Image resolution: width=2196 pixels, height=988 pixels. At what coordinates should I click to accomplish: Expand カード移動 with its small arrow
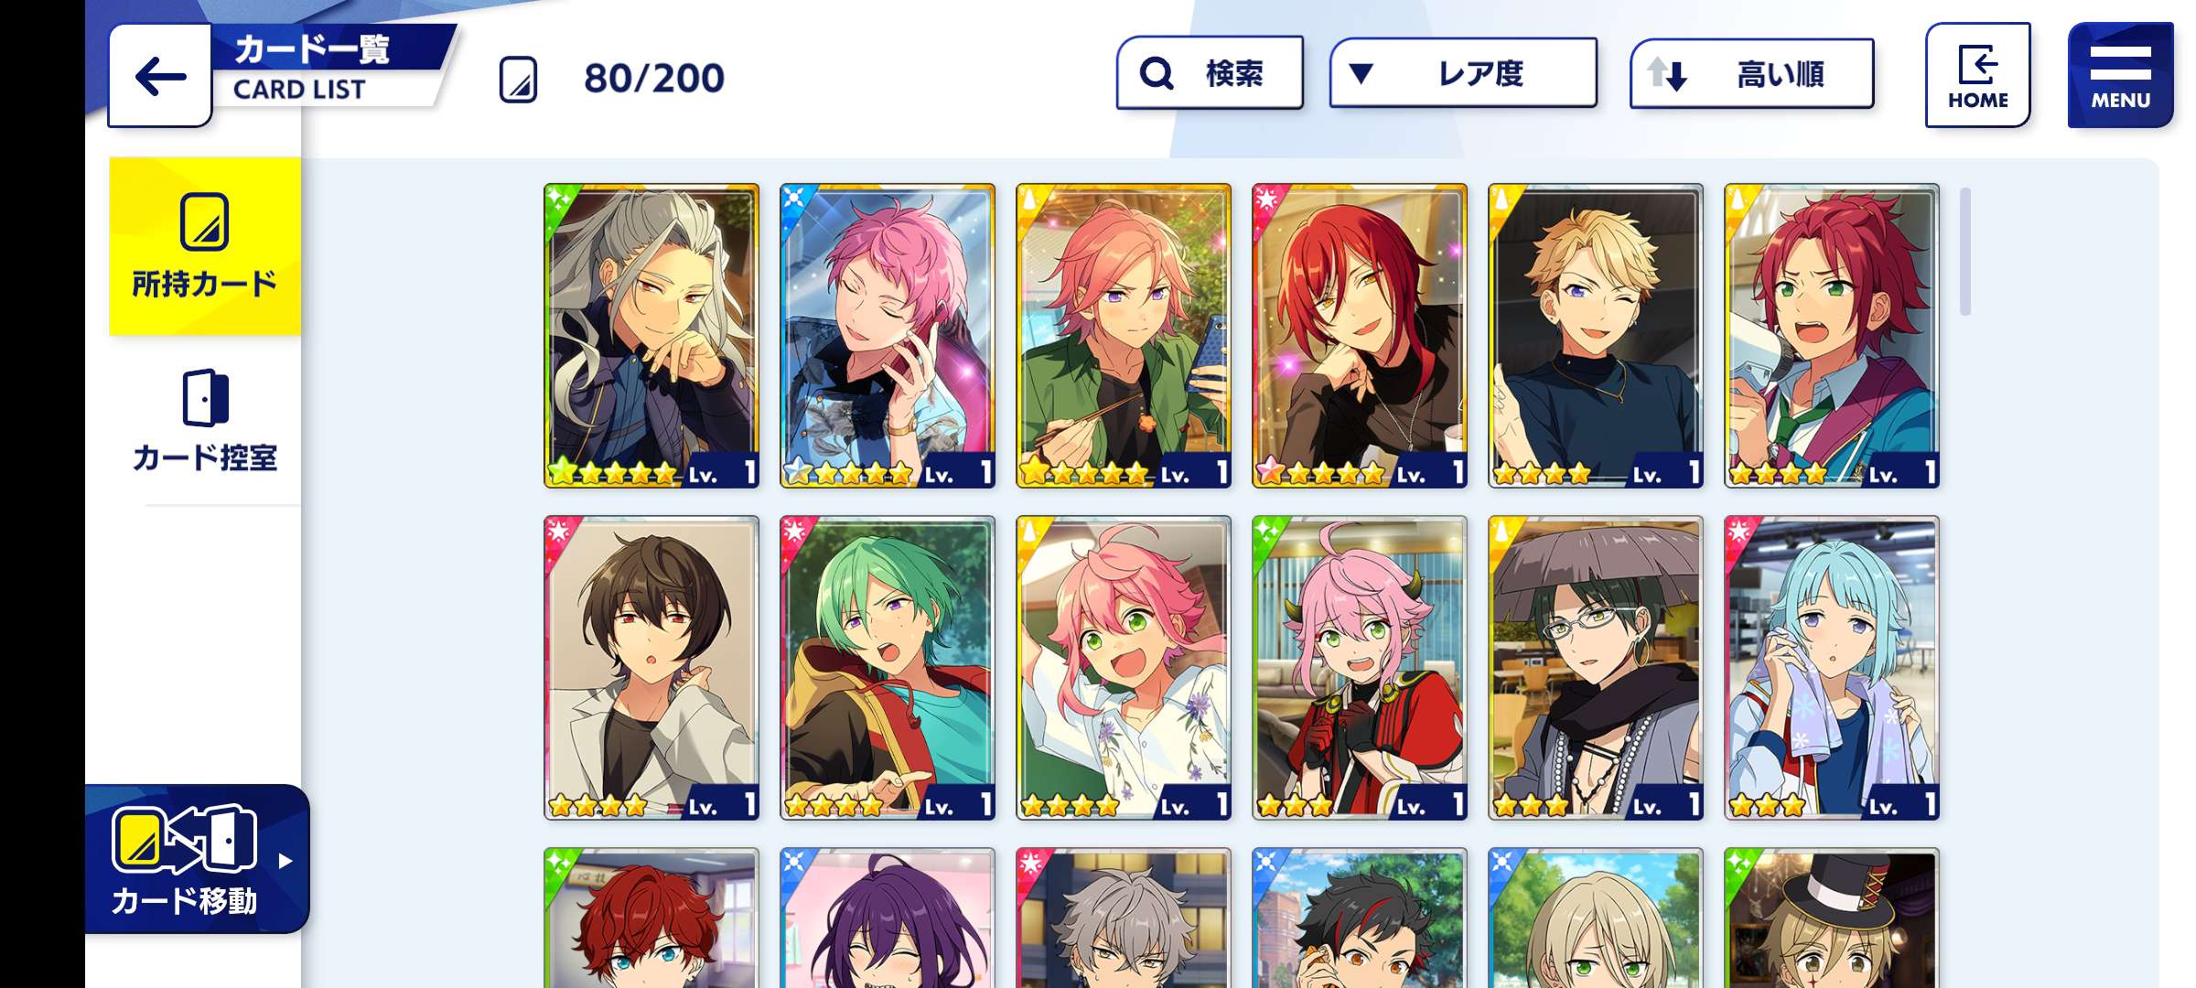coord(285,861)
